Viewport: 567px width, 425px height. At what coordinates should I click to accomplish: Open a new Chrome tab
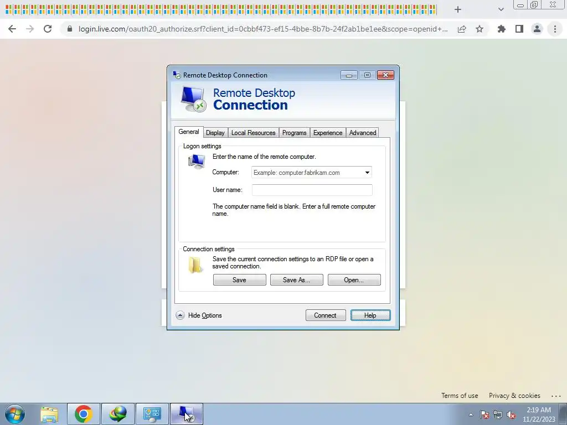pyautogui.click(x=458, y=9)
